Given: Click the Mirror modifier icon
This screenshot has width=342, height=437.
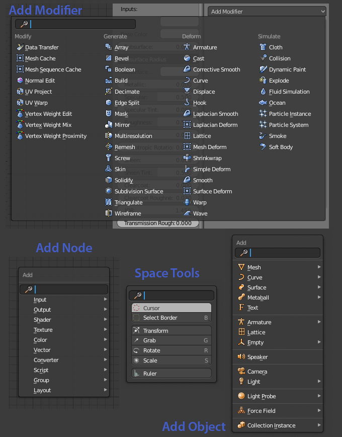Looking at the screenshot, I should click(x=108, y=124).
